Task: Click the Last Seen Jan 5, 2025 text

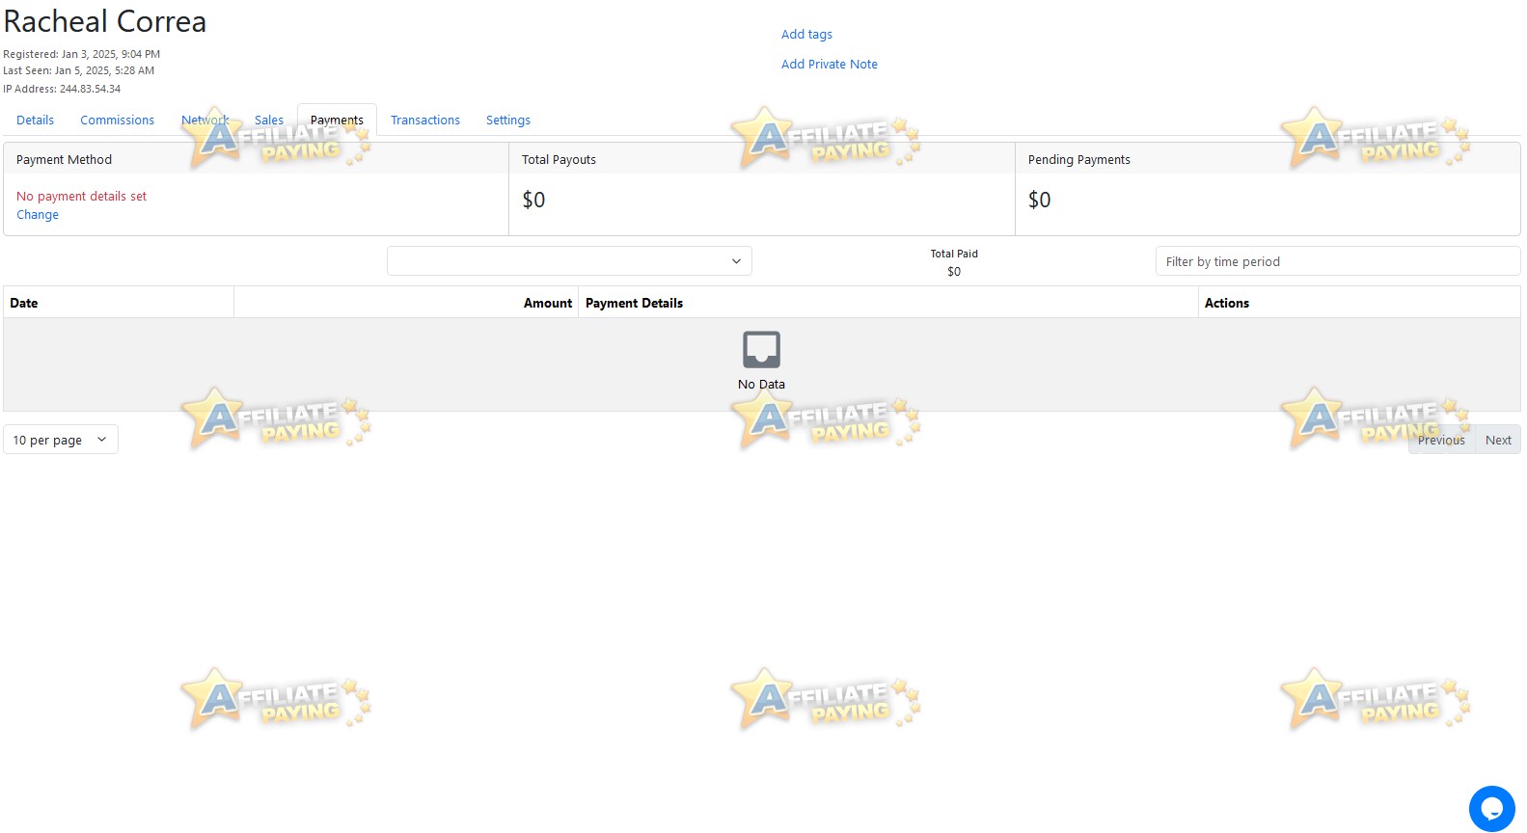Action: click(x=79, y=70)
